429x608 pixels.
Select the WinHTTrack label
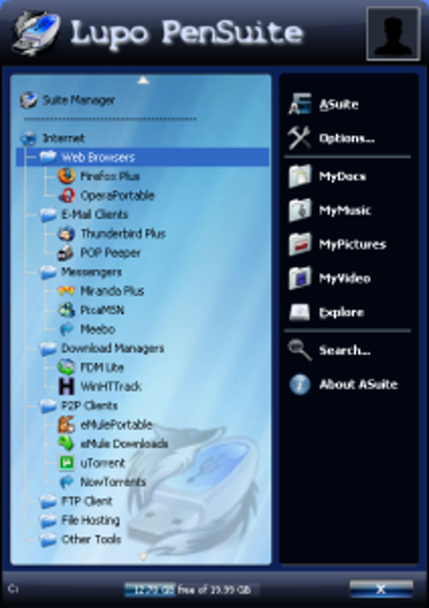click(x=111, y=386)
